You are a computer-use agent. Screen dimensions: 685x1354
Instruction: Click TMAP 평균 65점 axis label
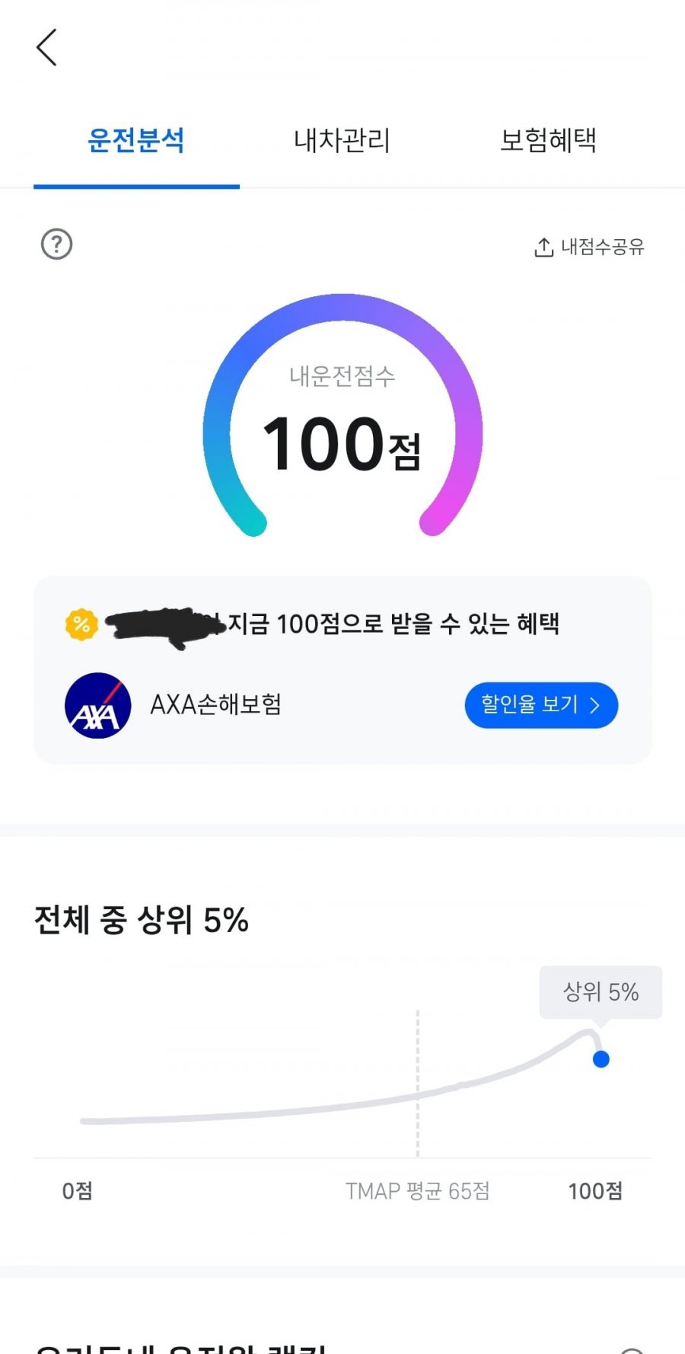[417, 1191]
